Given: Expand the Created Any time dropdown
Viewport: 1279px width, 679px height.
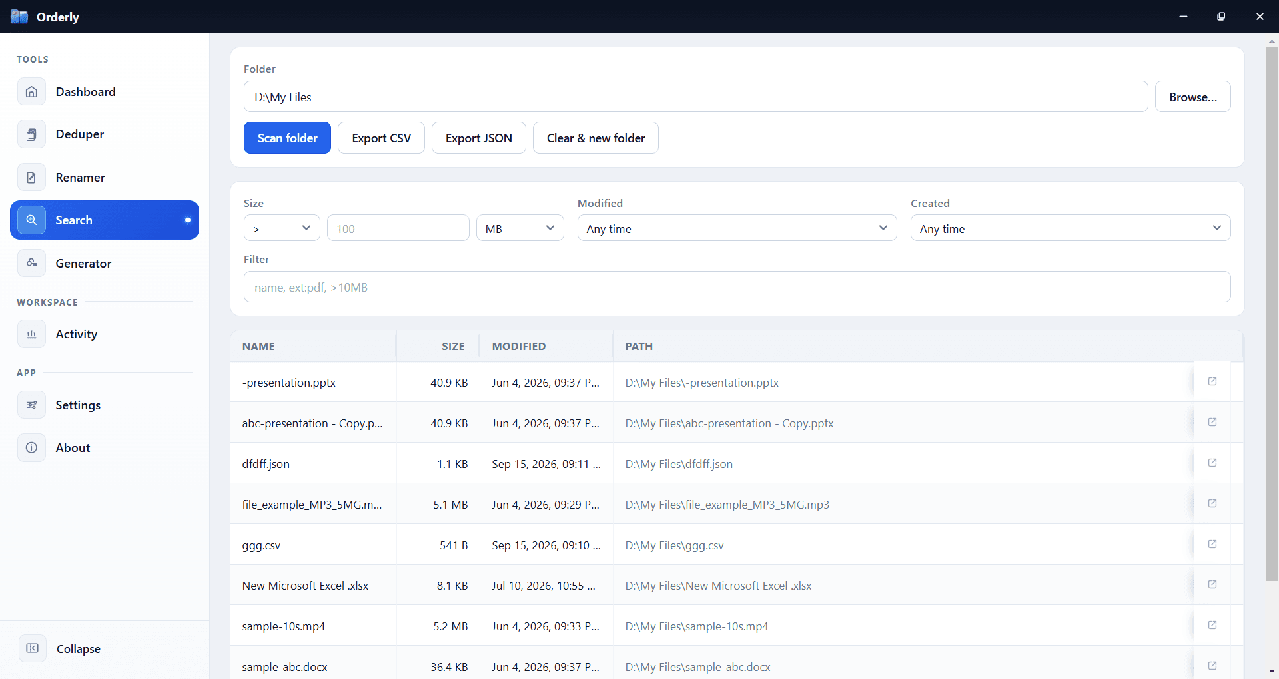Looking at the screenshot, I should (x=1070, y=228).
